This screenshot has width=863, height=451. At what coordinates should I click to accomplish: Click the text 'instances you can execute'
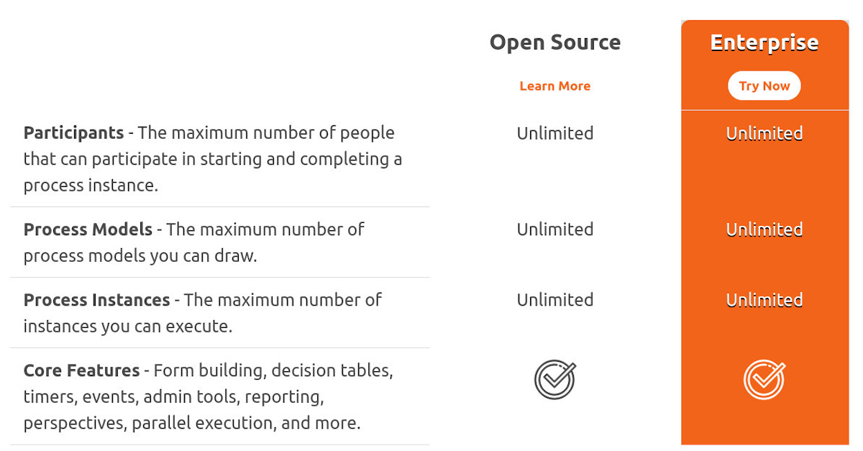tap(128, 326)
